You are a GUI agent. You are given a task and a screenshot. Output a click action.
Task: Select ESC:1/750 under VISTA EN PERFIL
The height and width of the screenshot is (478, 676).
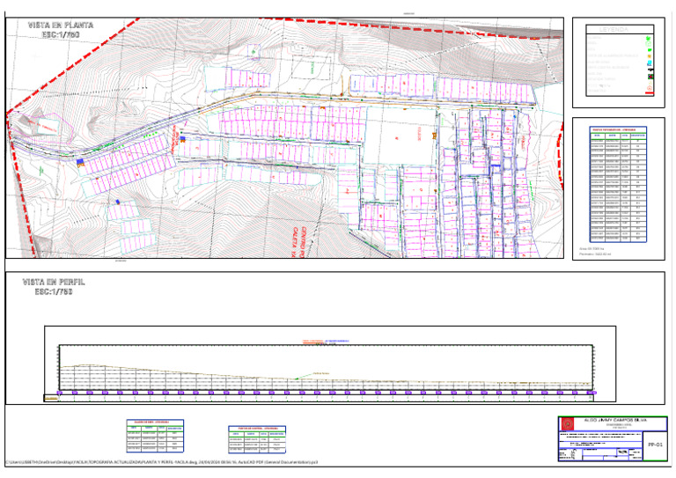(54, 291)
